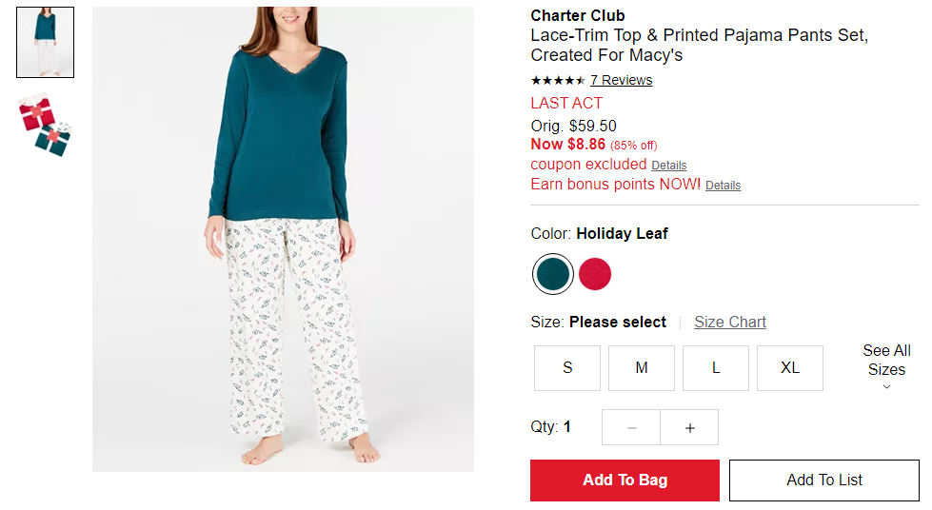Open the 7 Reviews link
The width and height of the screenshot is (932, 510).
coord(621,80)
